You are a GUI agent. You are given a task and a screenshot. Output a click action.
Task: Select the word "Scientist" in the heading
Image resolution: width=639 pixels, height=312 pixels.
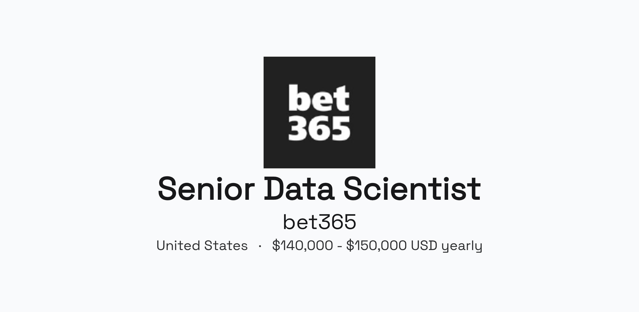[x=412, y=189]
